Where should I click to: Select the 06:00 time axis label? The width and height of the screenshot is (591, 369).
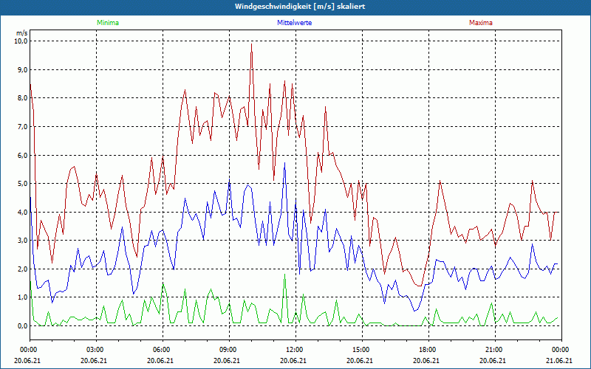point(161,350)
